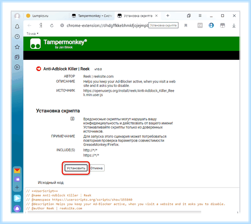
Task: Click the Yandex Я home button
Action: point(41,25)
